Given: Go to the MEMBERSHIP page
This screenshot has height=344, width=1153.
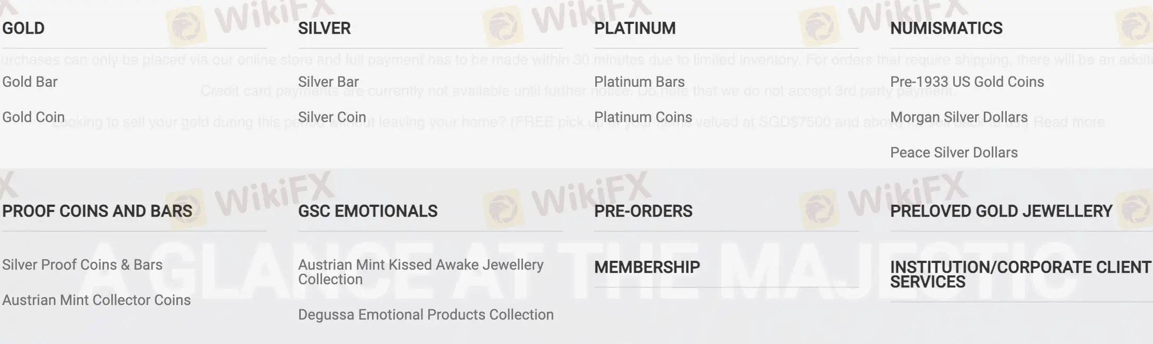Looking at the screenshot, I should pos(647,267).
